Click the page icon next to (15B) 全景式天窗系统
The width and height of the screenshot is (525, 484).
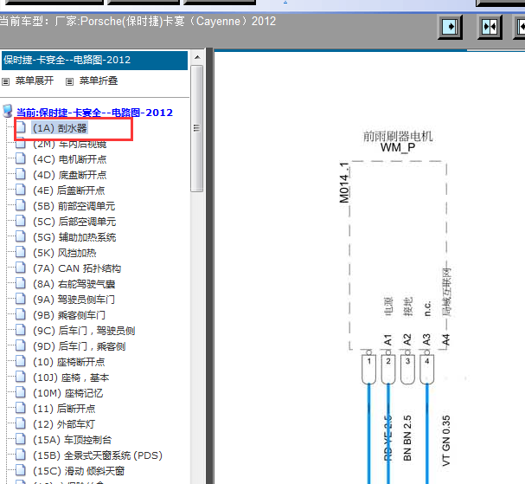click(21, 455)
